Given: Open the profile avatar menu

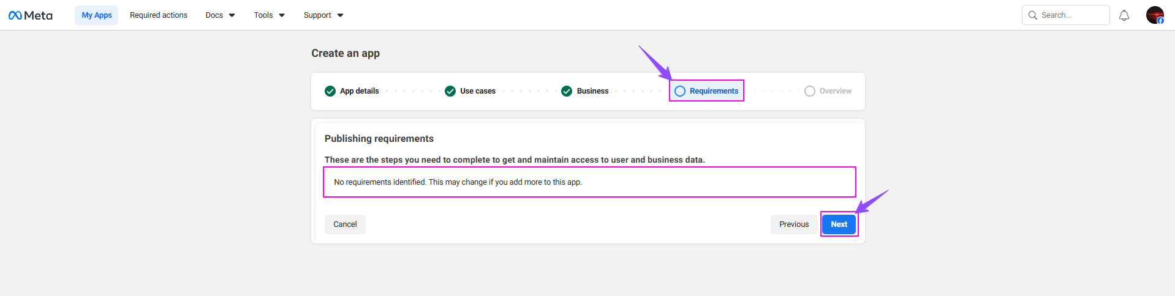Looking at the screenshot, I should pos(1155,15).
